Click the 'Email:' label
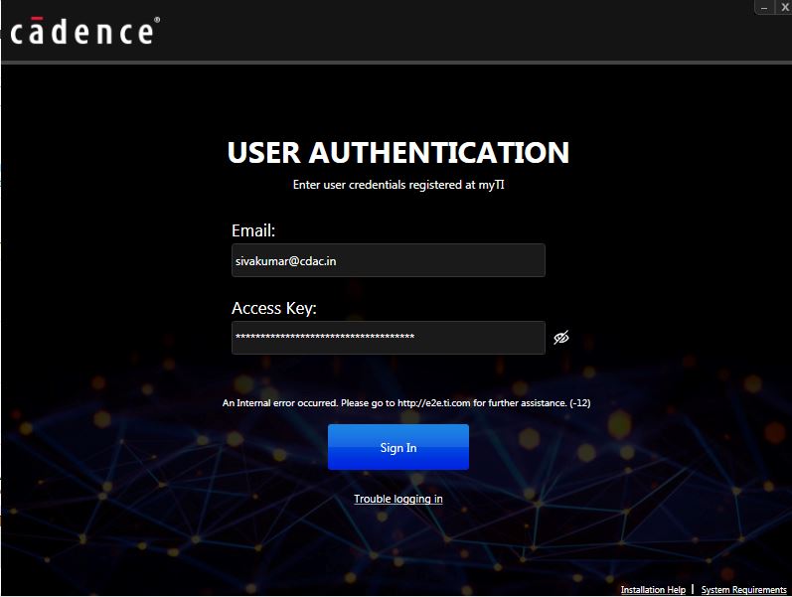 (253, 230)
